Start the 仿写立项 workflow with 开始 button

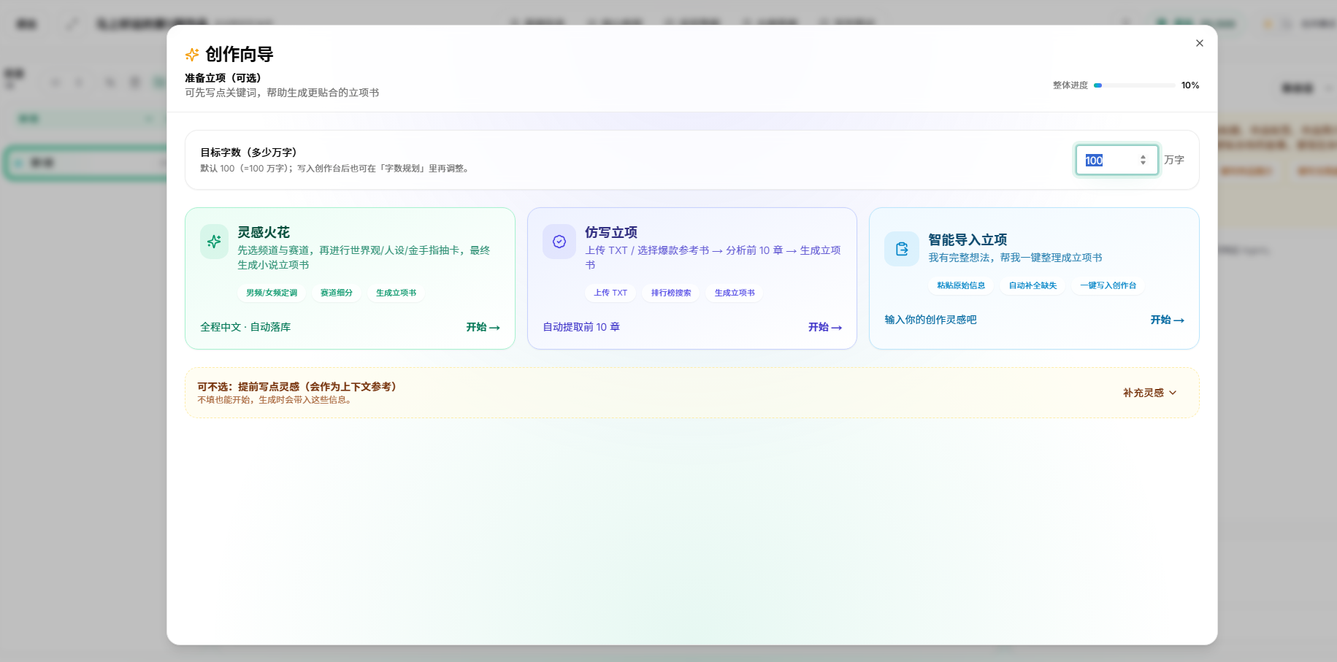click(825, 327)
